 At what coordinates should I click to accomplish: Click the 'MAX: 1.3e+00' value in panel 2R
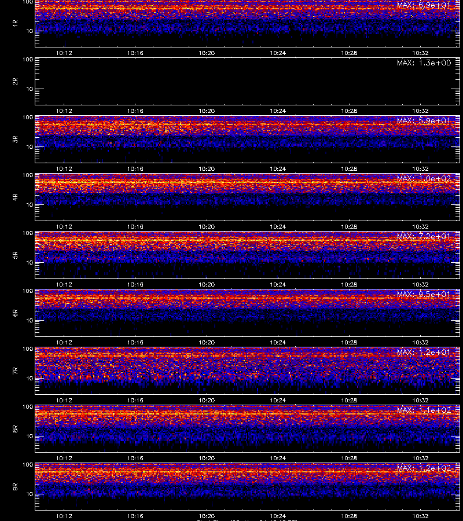(x=424, y=63)
